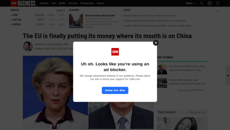Select the S&P 500 market row
230x130 pixels.
[38, 20]
